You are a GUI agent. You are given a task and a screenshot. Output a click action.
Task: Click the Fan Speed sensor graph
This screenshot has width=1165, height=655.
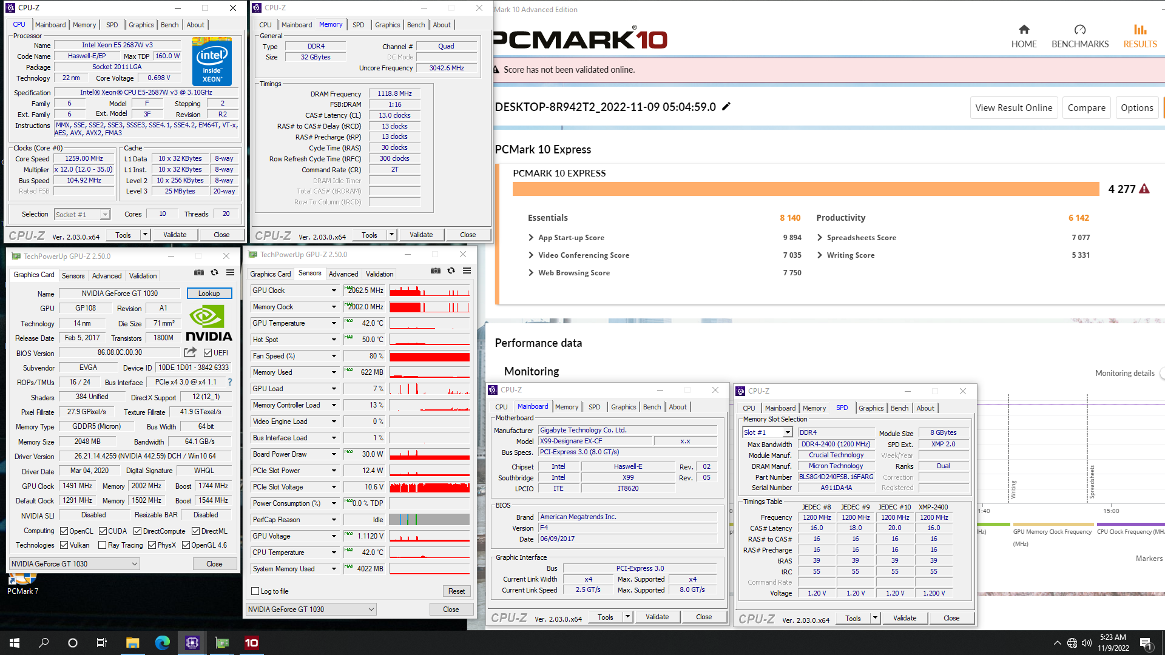430,356
